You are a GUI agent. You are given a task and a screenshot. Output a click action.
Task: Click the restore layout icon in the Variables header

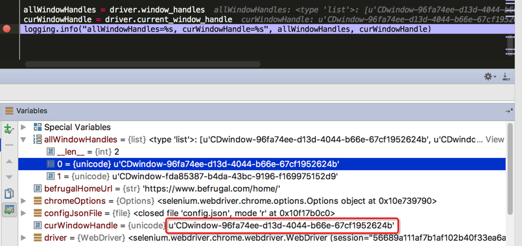[509, 111]
